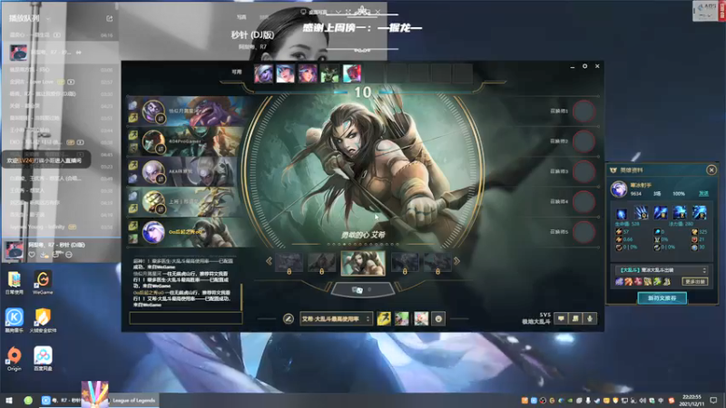
Task: Select the dark green champion on the bench
Action: coord(329,73)
